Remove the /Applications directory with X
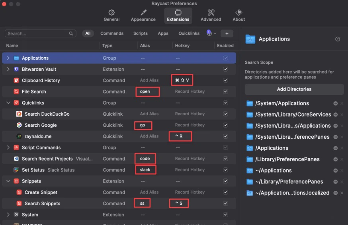 342,148
